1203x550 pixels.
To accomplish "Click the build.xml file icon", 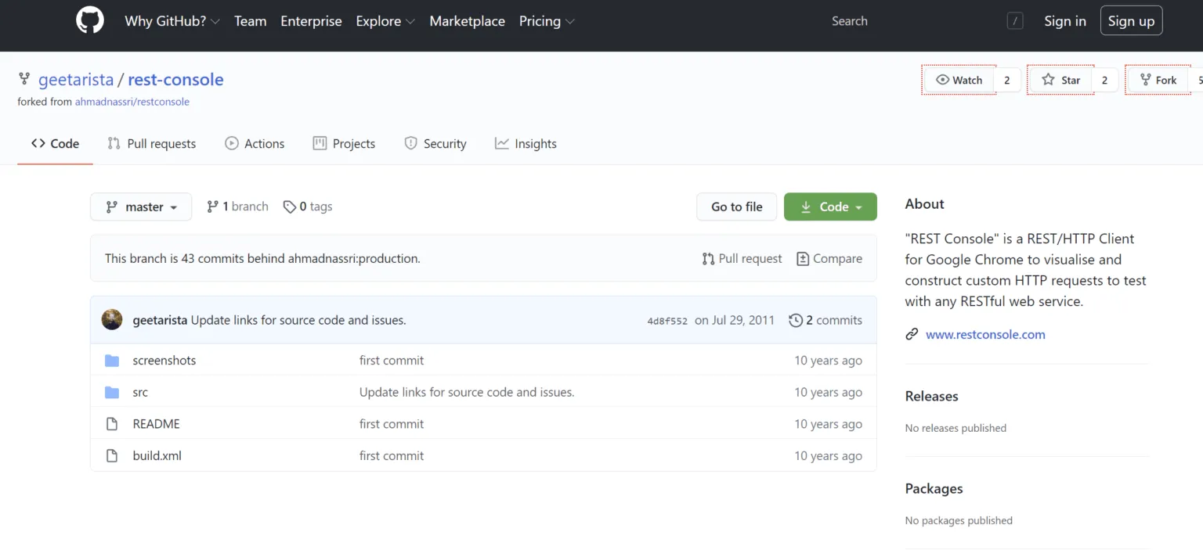I will coord(112,455).
